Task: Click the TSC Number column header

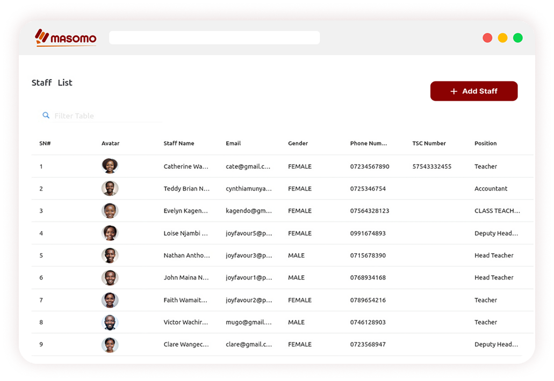Action: (x=429, y=143)
